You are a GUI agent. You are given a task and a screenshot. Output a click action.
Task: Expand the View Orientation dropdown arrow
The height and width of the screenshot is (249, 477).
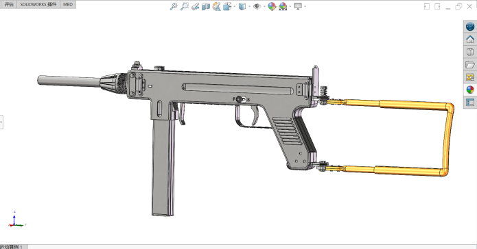click(x=234, y=6)
